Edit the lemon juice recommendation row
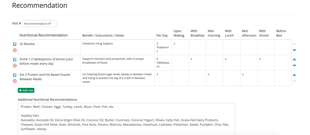This screenshot has height=135, width=310. (x=15, y=60)
